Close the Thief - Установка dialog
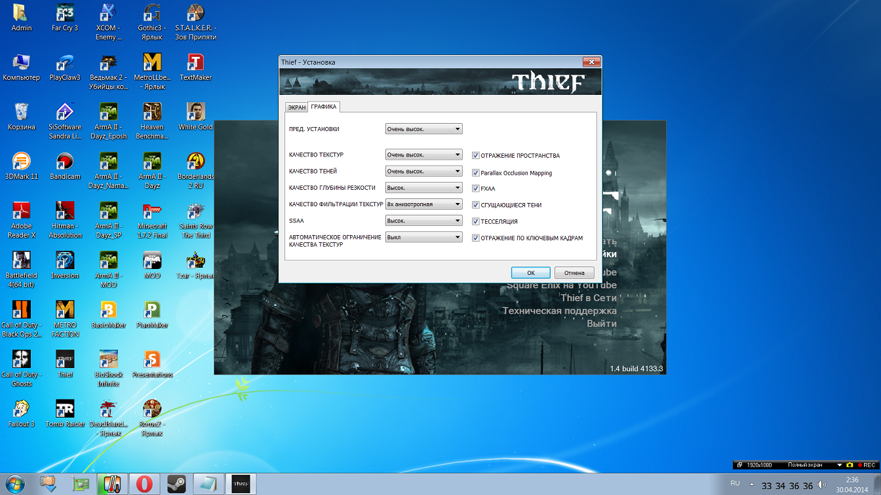Image resolution: width=881 pixels, height=495 pixels. pyautogui.click(x=591, y=62)
